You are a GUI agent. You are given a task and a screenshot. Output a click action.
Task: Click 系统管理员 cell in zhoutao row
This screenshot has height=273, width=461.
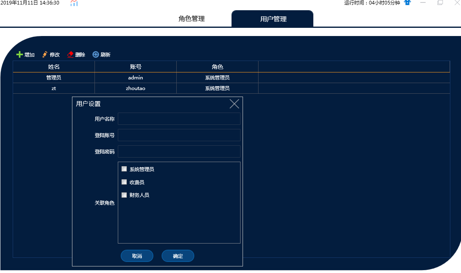217,88
